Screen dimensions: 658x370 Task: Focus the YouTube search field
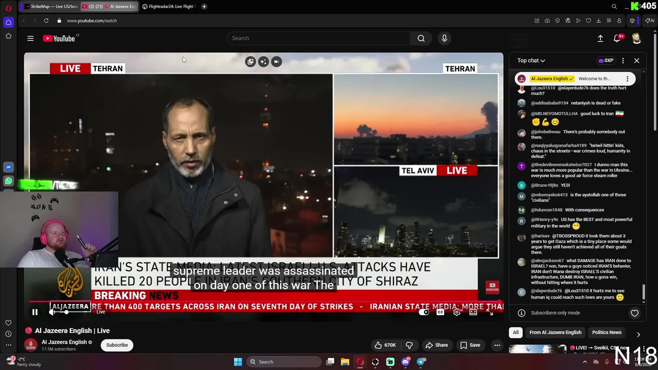click(x=318, y=38)
